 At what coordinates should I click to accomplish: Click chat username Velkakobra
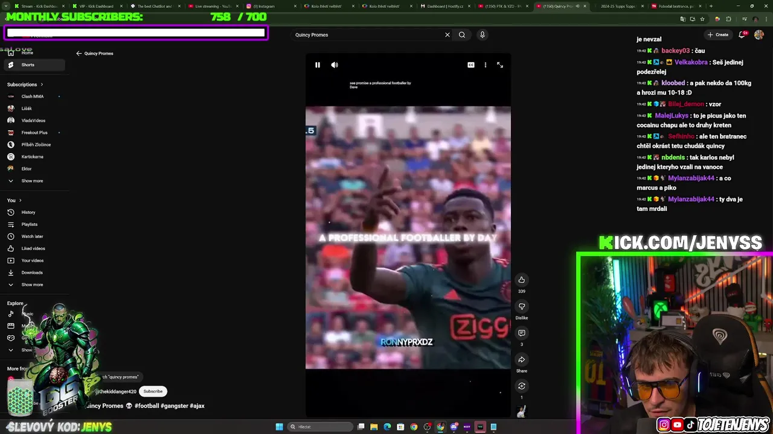pos(691,62)
